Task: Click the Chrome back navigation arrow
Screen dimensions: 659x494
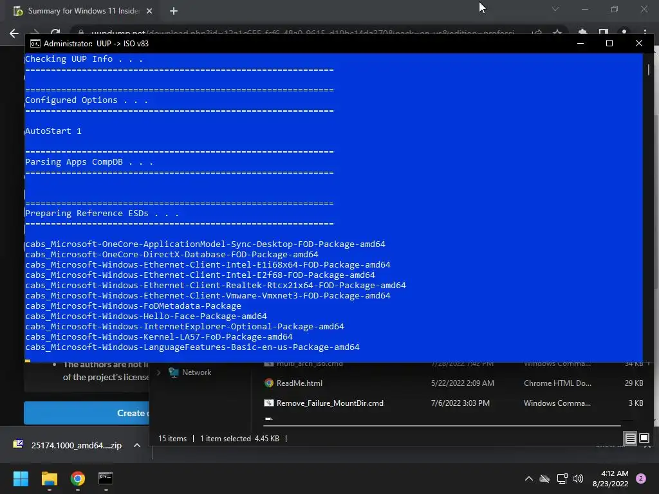Action: click(x=14, y=33)
